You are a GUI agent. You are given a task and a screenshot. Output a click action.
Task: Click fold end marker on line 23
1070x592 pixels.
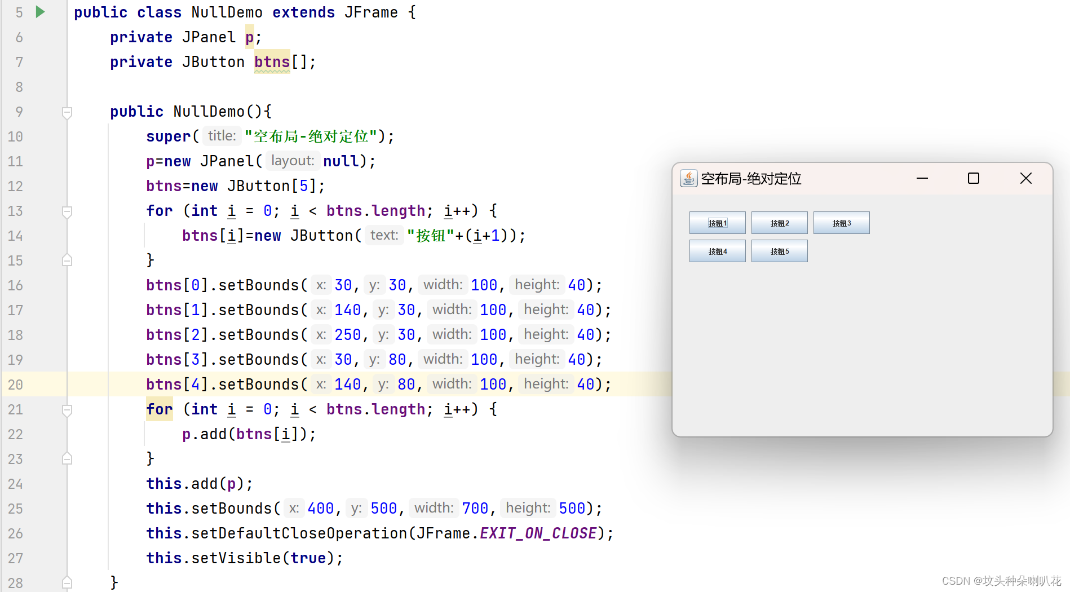(x=67, y=458)
